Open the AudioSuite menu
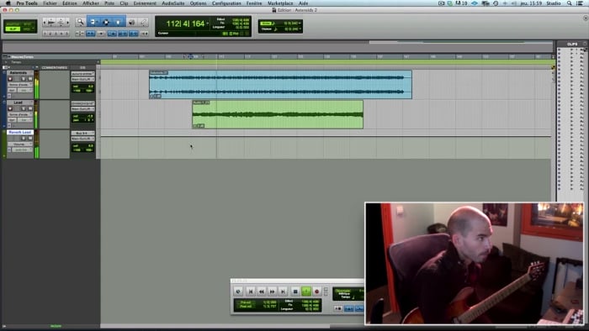589x331 pixels. (173, 3)
